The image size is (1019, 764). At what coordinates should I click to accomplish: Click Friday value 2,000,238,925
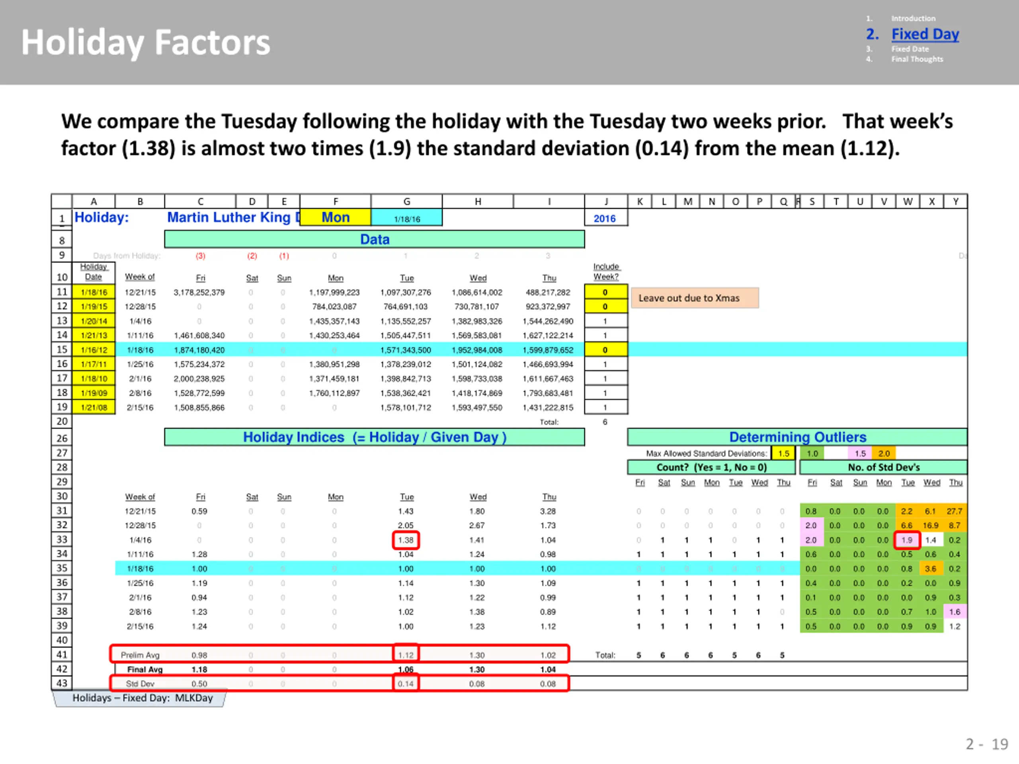pyautogui.click(x=199, y=378)
